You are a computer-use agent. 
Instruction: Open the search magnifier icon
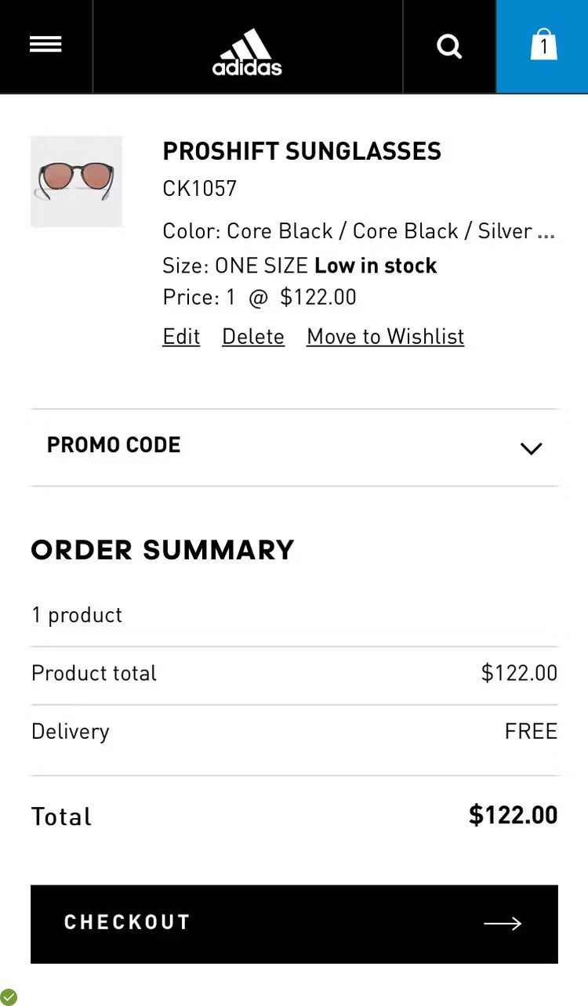pyautogui.click(x=449, y=46)
